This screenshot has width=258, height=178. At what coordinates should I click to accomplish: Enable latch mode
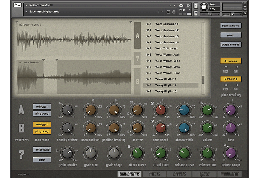pos(42,160)
